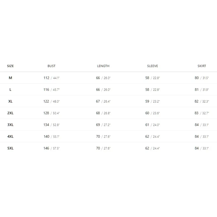The width and height of the screenshot is (217, 217).
Task: Select the 2XL size row label
Action: tap(10, 113)
